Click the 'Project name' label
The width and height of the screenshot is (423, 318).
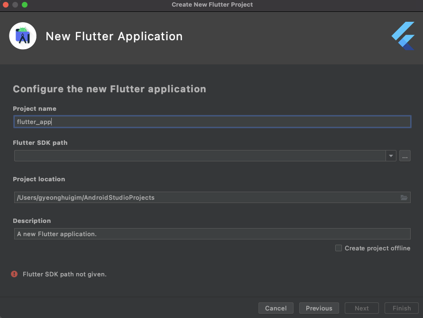35,108
